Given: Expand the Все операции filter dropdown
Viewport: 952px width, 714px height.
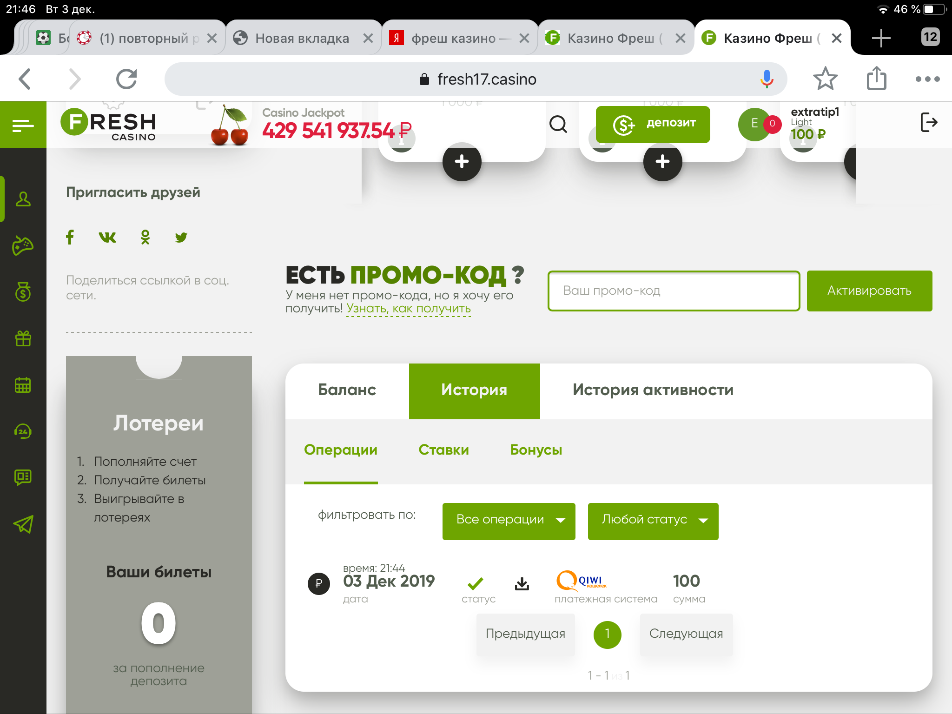Looking at the screenshot, I should [509, 521].
